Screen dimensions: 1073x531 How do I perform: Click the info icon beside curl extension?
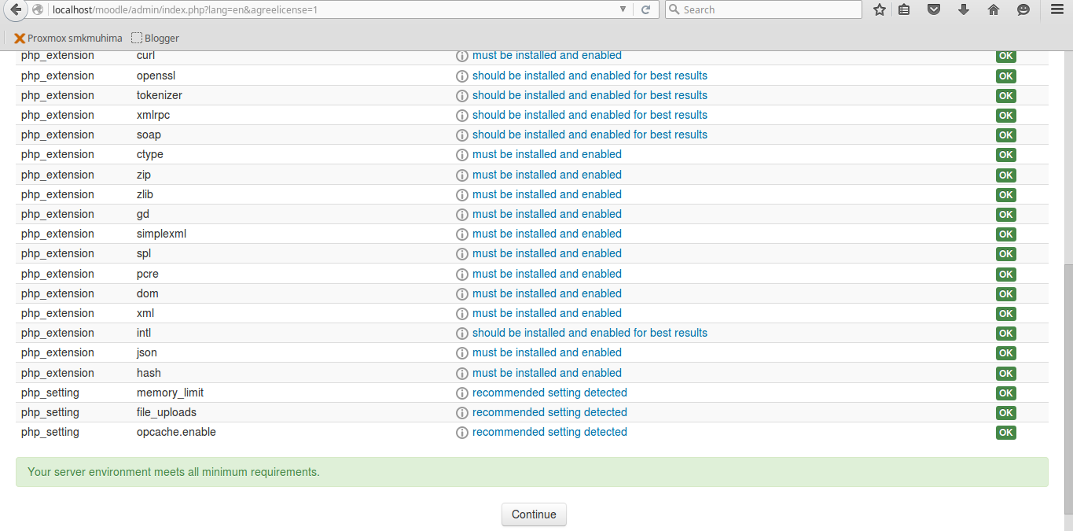click(x=462, y=56)
